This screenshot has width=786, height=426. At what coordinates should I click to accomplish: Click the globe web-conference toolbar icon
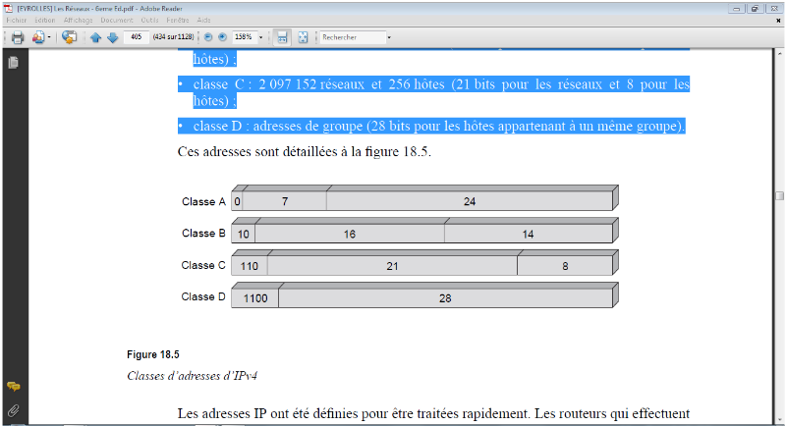coord(69,37)
